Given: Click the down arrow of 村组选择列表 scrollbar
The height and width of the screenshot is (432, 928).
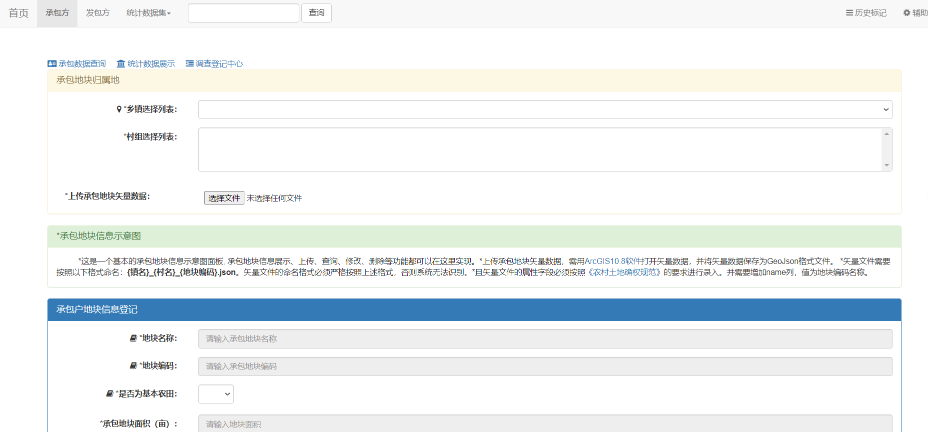Looking at the screenshot, I should pos(887,165).
